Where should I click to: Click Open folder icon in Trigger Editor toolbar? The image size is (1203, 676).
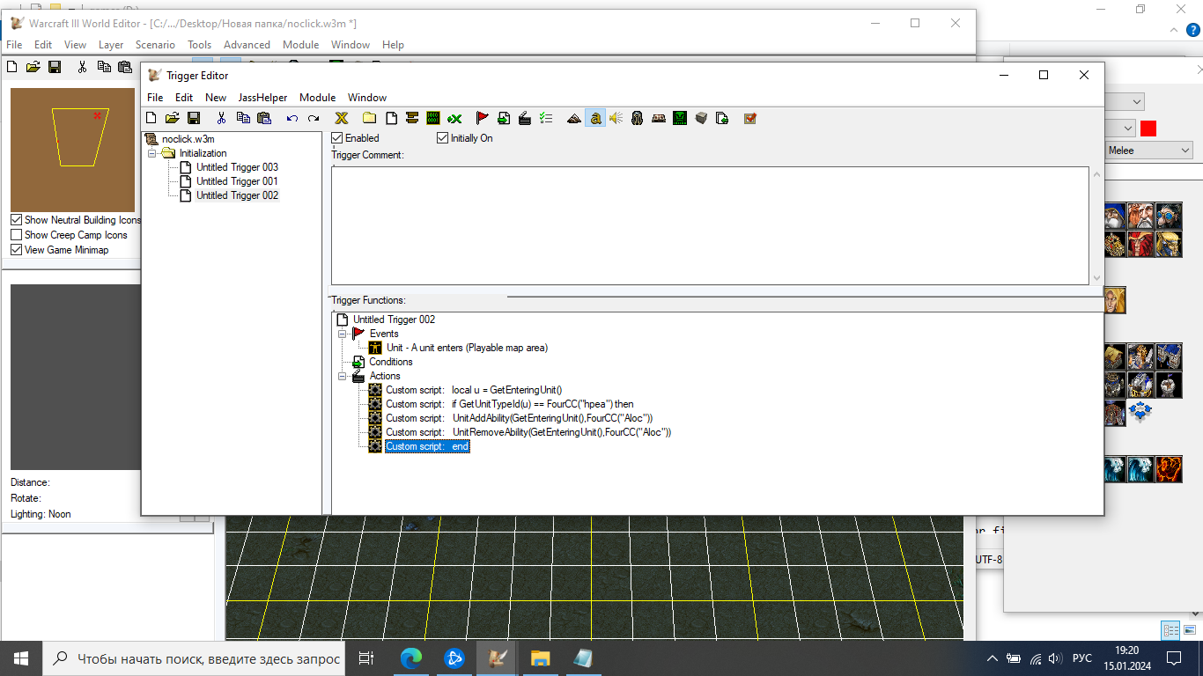tap(172, 118)
